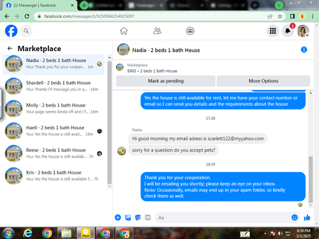Go to the Home feed icon
Image resolution: width=319 pixels, height=239 pixels.
point(124,31)
